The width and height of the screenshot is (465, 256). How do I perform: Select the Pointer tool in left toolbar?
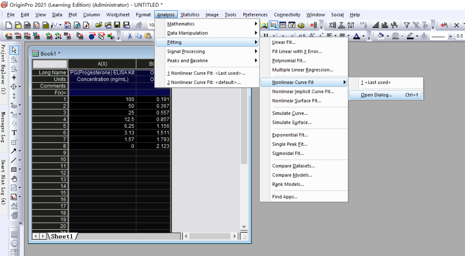pos(14,50)
